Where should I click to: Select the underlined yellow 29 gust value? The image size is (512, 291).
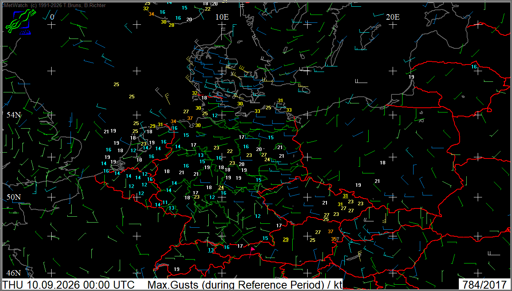coord(286,239)
